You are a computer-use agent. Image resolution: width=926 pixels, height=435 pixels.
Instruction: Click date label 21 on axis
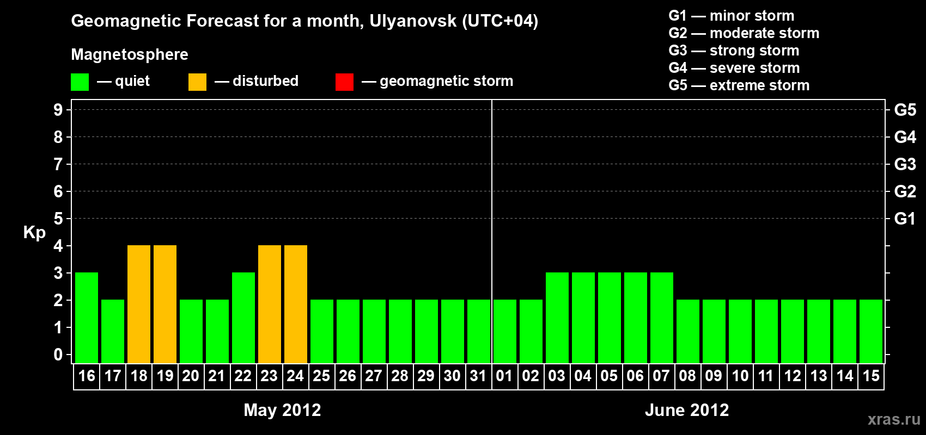(x=217, y=376)
